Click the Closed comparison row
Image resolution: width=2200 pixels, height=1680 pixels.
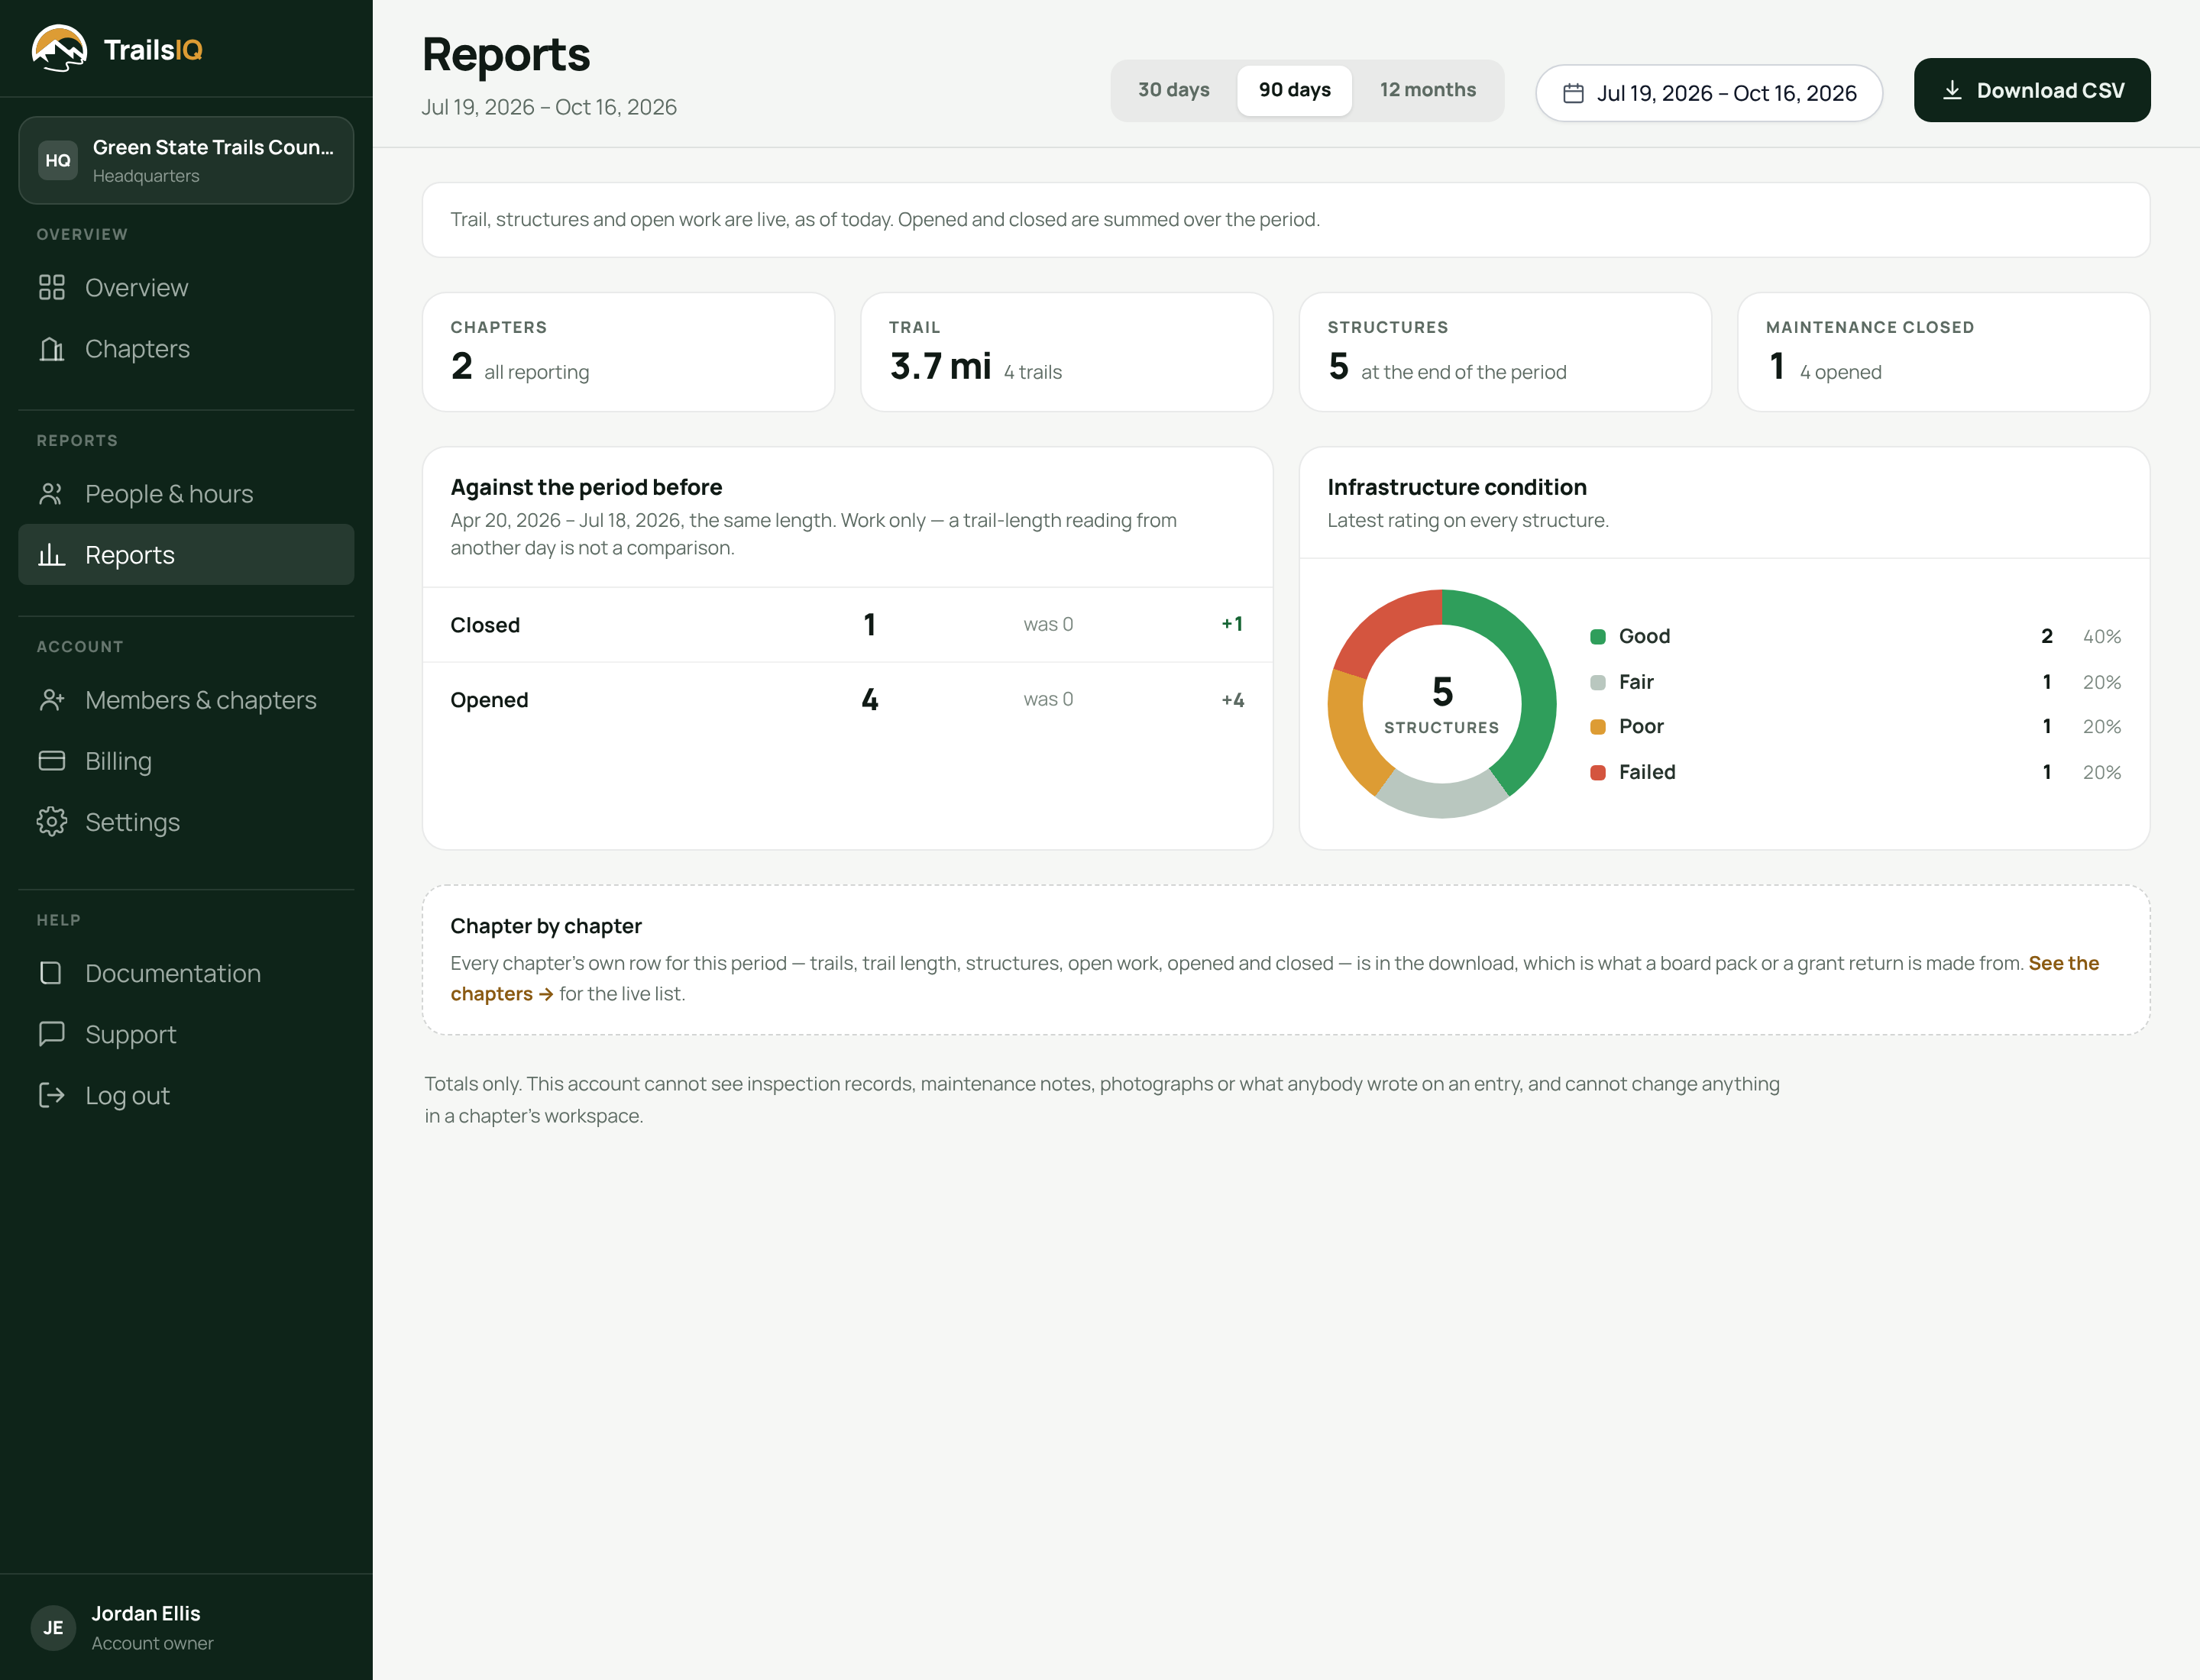tap(847, 625)
